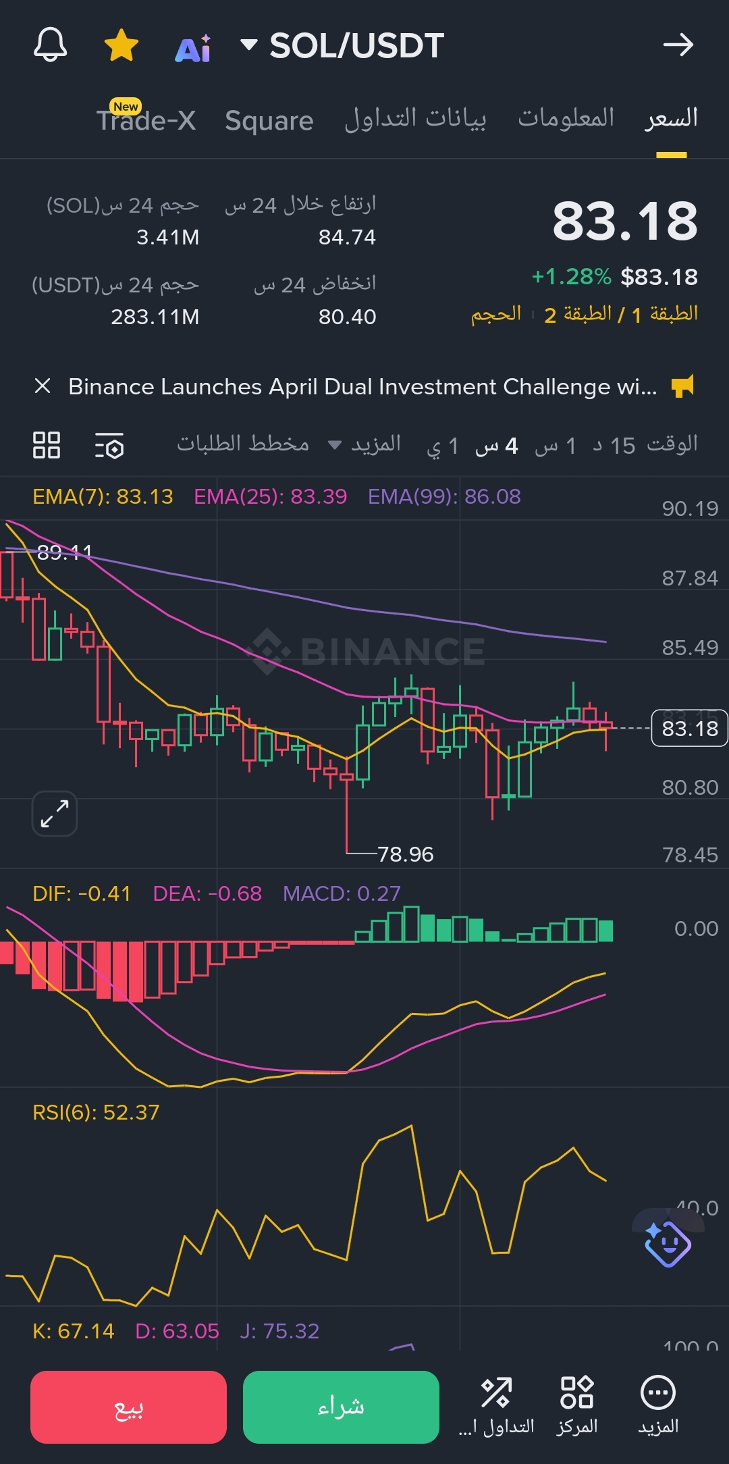Click the DIF: -0.41 label
729x1464 pixels.
click(x=82, y=894)
